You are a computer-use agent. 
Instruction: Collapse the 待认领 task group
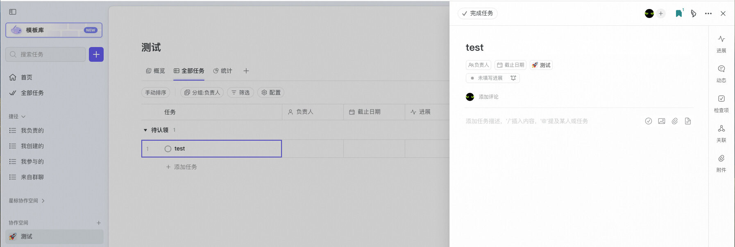click(x=145, y=130)
